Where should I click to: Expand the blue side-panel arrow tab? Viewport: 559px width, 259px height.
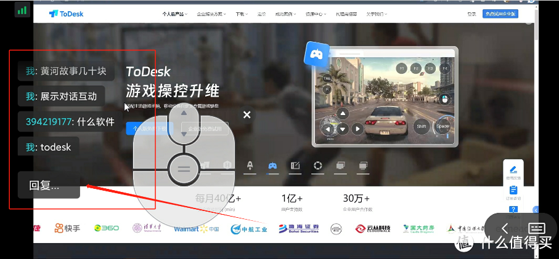click(x=536, y=210)
